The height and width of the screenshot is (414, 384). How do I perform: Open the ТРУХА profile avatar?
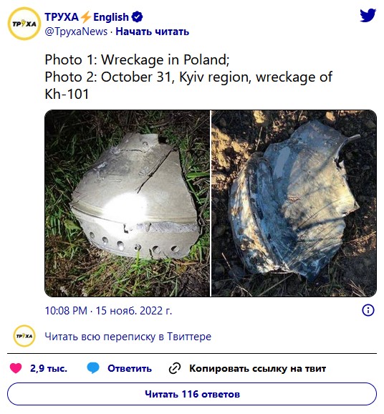(x=24, y=24)
